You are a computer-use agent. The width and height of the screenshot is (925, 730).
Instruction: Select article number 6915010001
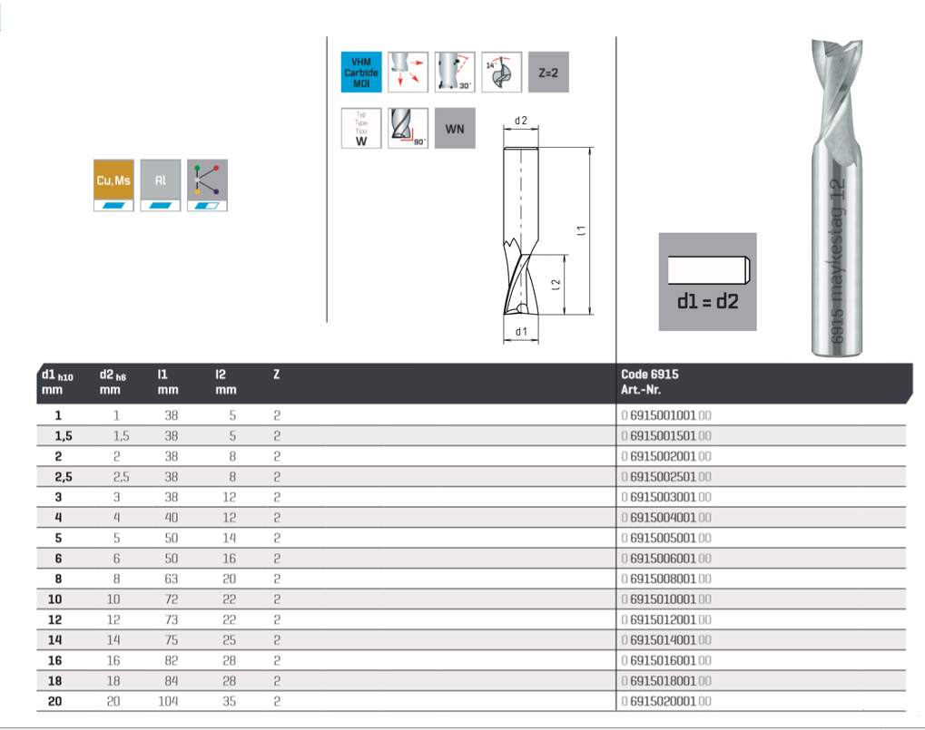point(665,599)
